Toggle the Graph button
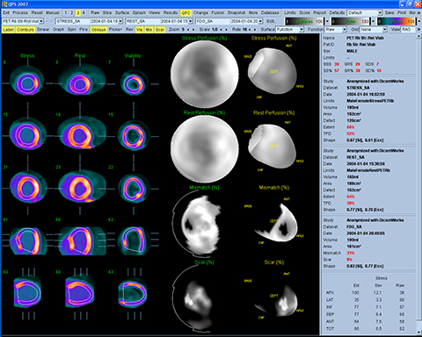This screenshot has width=422, height=337. click(x=58, y=30)
